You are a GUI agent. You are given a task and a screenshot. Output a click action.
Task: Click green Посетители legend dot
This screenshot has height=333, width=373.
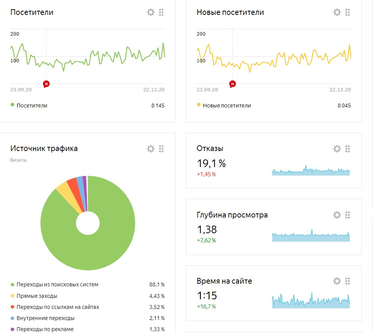pos(12,105)
